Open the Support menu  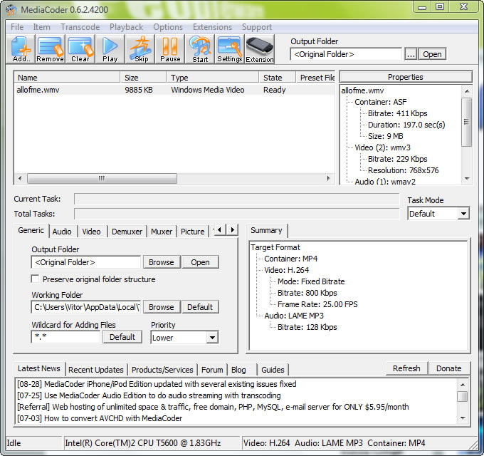click(257, 27)
